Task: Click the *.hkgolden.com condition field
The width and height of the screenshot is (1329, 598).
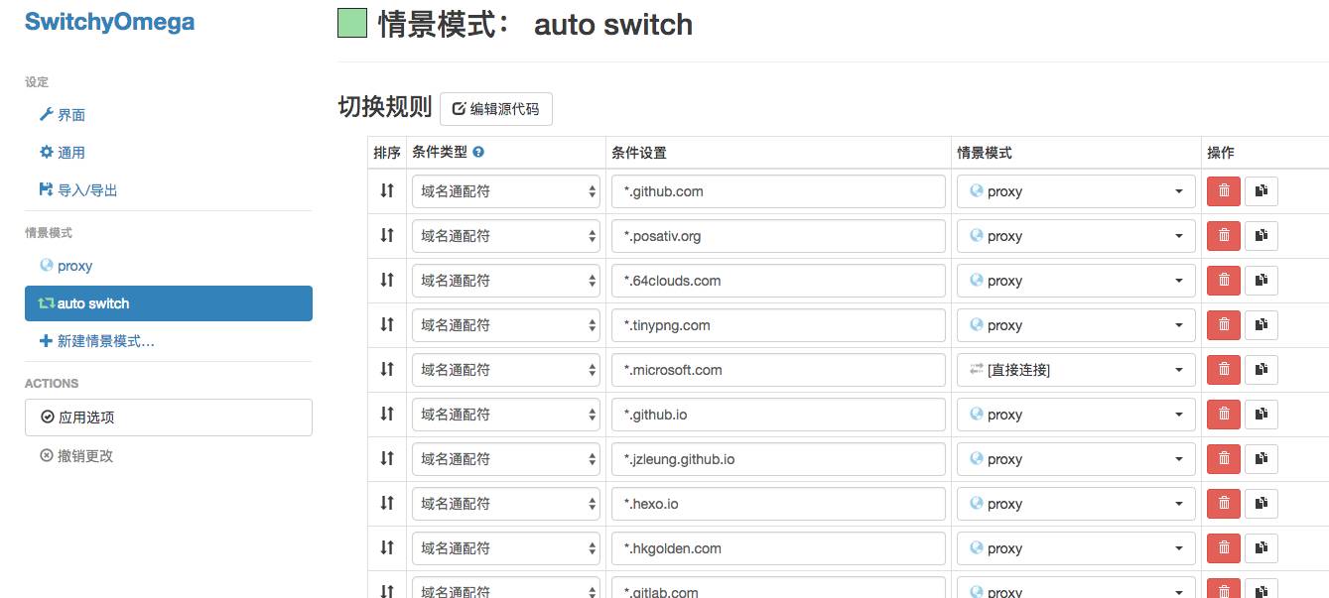Action: pyautogui.click(x=778, y=548)
